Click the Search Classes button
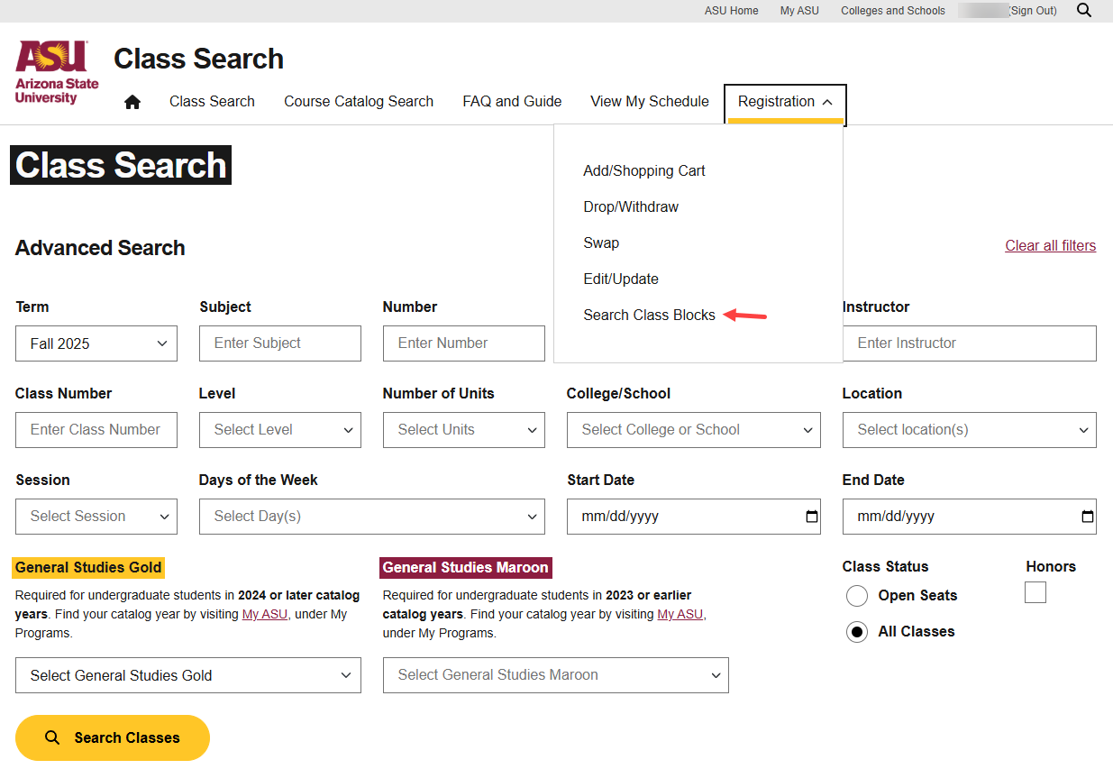This screenshot has width=1113, height=769. pos(113,737)
